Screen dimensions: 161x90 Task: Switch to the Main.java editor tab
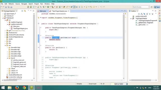point(43,11)
